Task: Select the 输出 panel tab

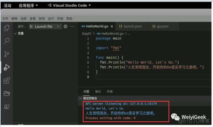Action: tap(98, 92)
